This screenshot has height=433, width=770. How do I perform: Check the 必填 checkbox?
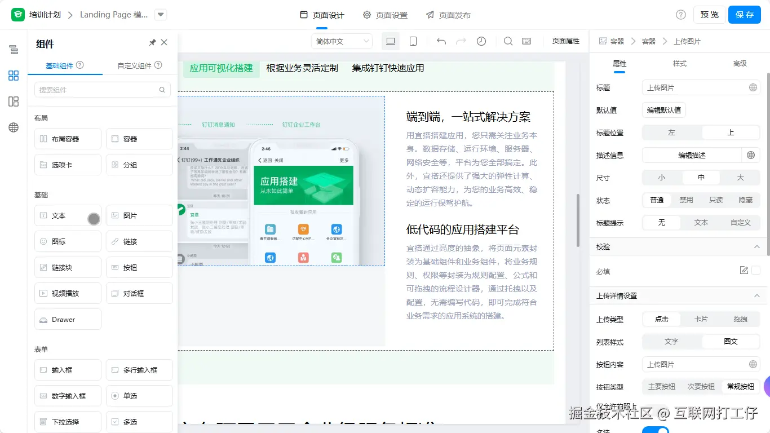756,271
